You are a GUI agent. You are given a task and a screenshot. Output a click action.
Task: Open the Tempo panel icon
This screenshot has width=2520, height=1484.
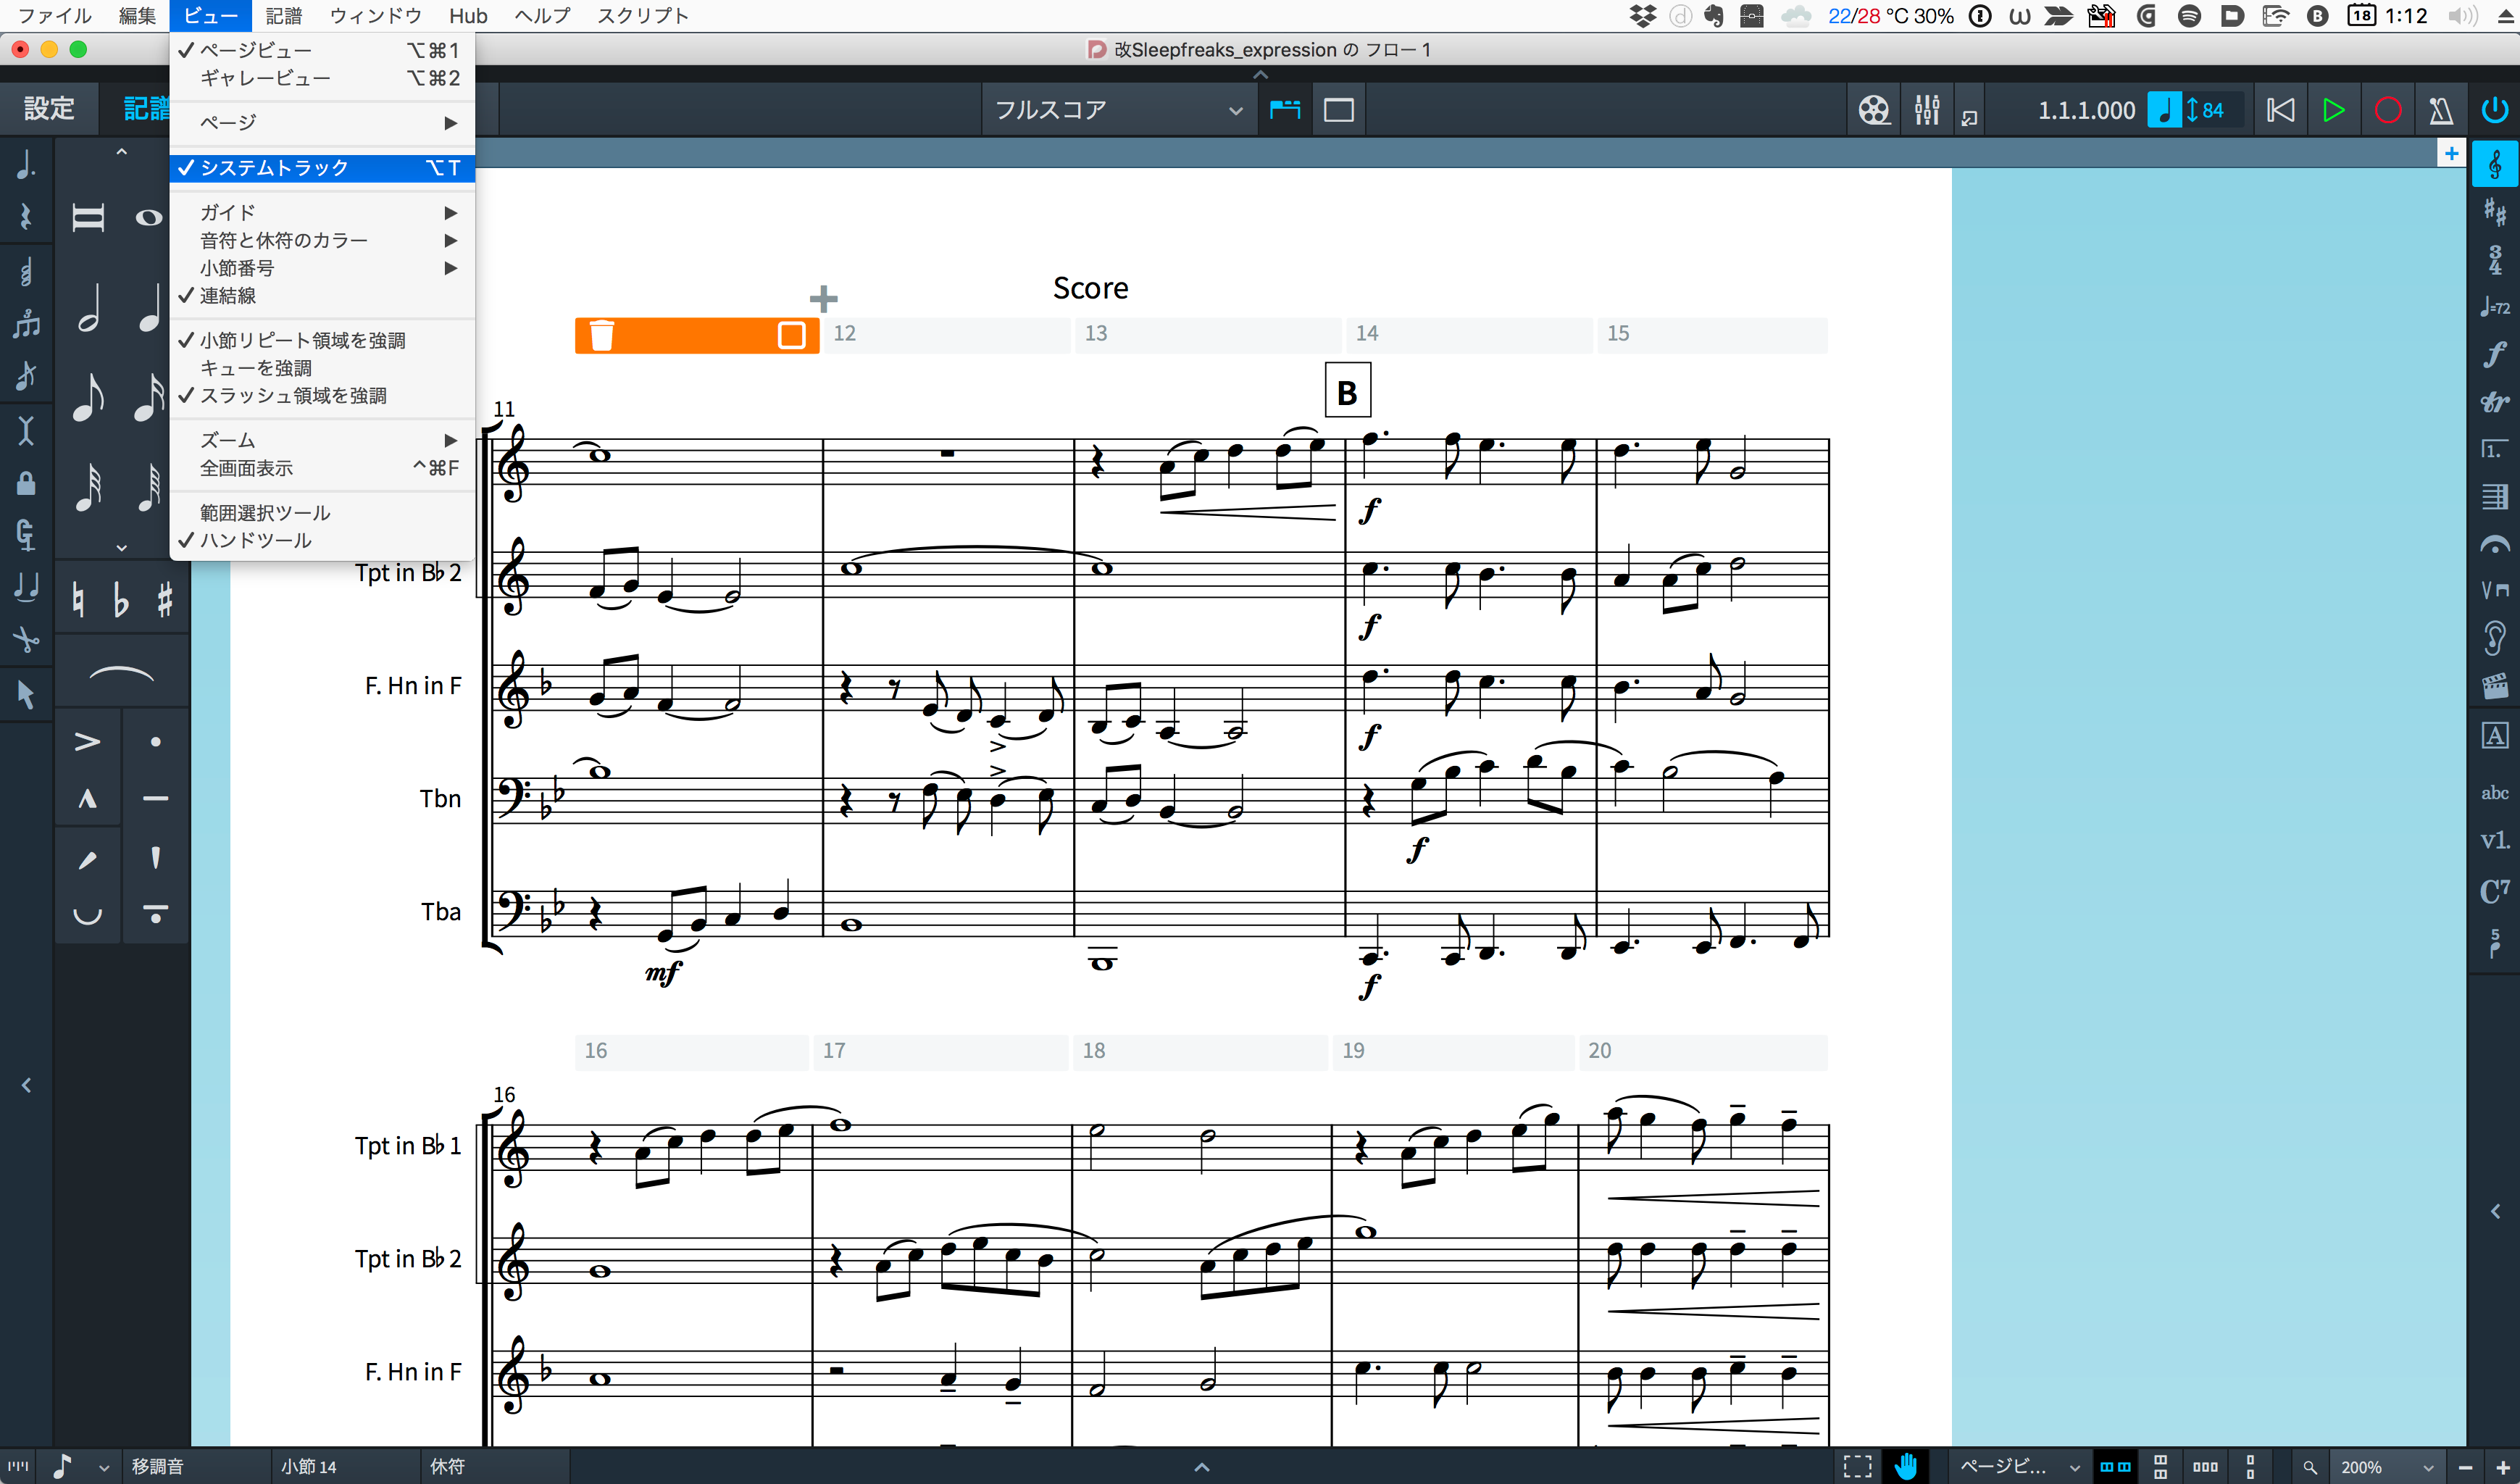[2494, 308]
